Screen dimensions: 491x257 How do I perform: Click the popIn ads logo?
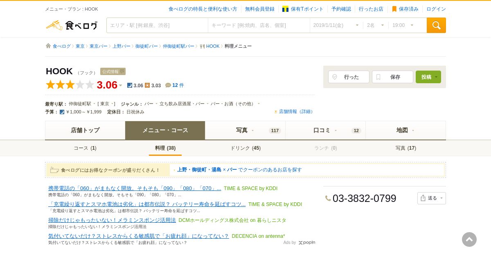[307, 242]
